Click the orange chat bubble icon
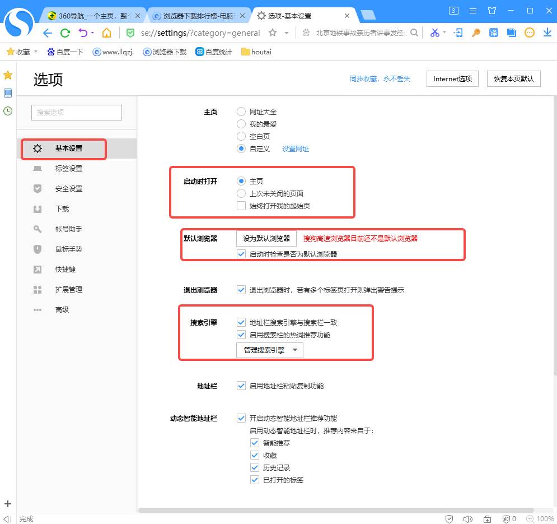557x524 pixels. 530,33
